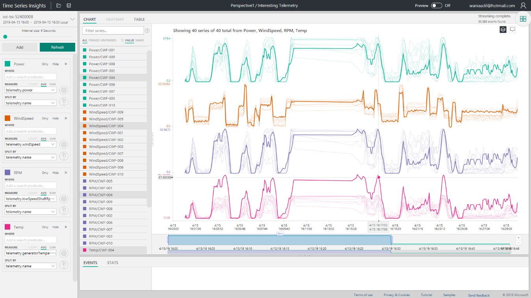This screenshot has width=531, height=298.
Task: Click the copy icon for Power split by
Action: (64, 102)
